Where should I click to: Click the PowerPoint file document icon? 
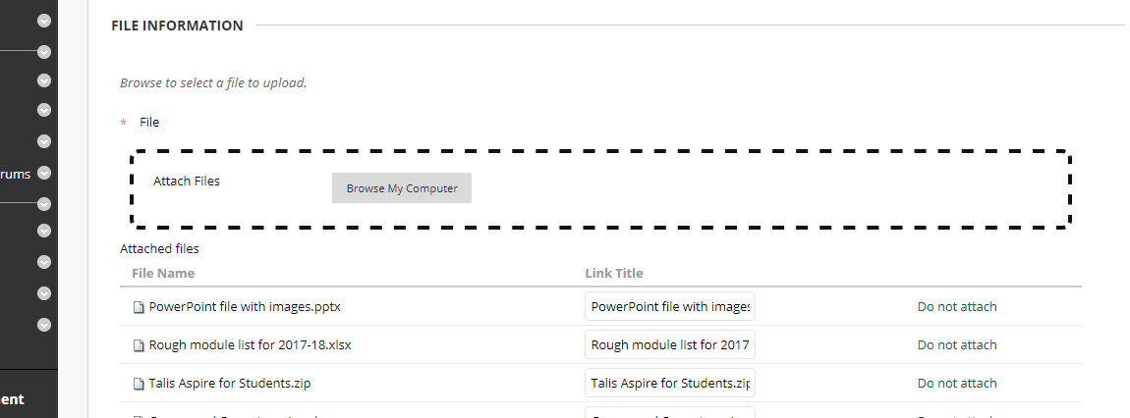tap(139, 307)
